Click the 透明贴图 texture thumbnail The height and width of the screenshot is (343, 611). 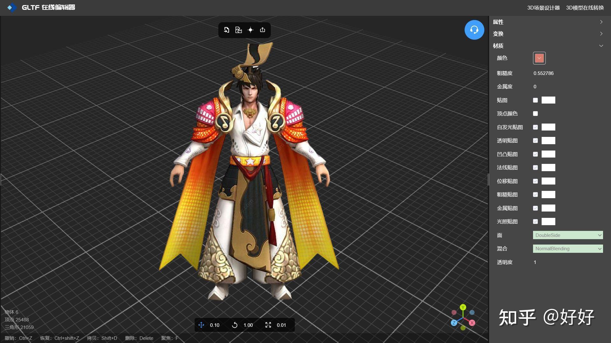548,140
